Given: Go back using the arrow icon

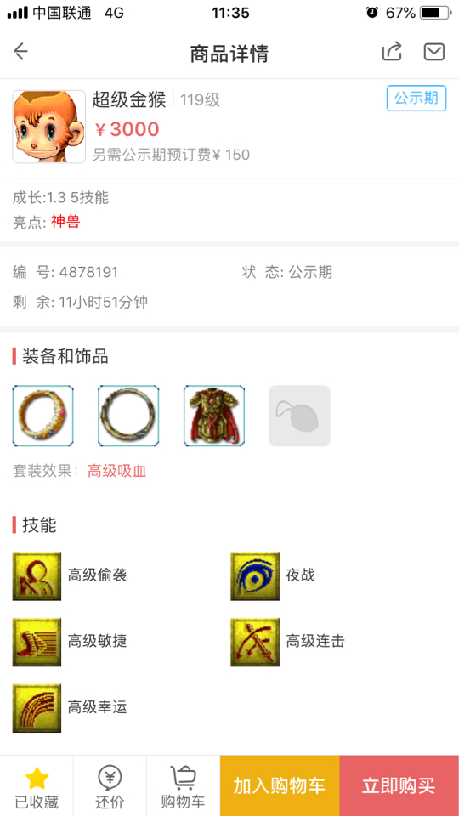Looking at the screenshot, I should 20,52.
